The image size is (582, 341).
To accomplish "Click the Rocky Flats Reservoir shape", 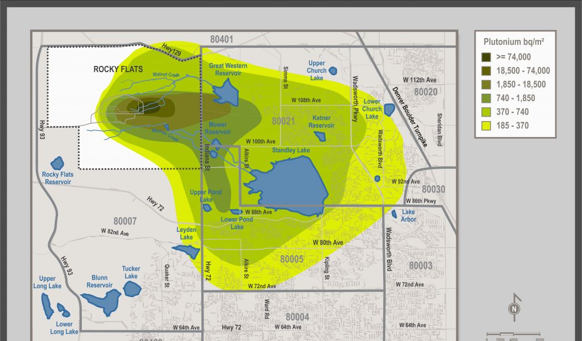I will click(x=57, y=164).
